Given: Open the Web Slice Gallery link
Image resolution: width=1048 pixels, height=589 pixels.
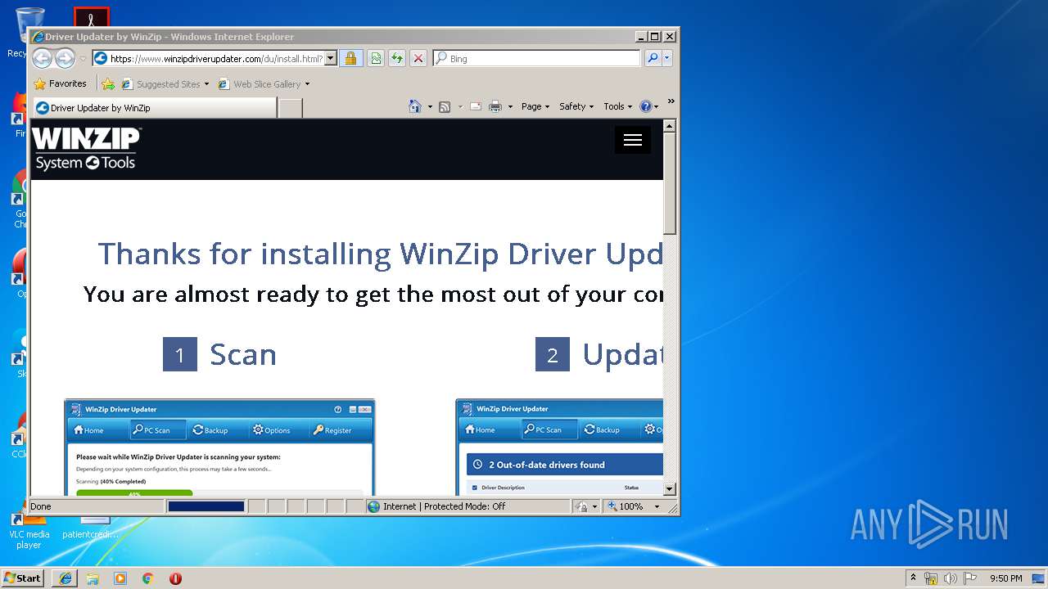Looking at the screenshot, I should tap(264, 83).
